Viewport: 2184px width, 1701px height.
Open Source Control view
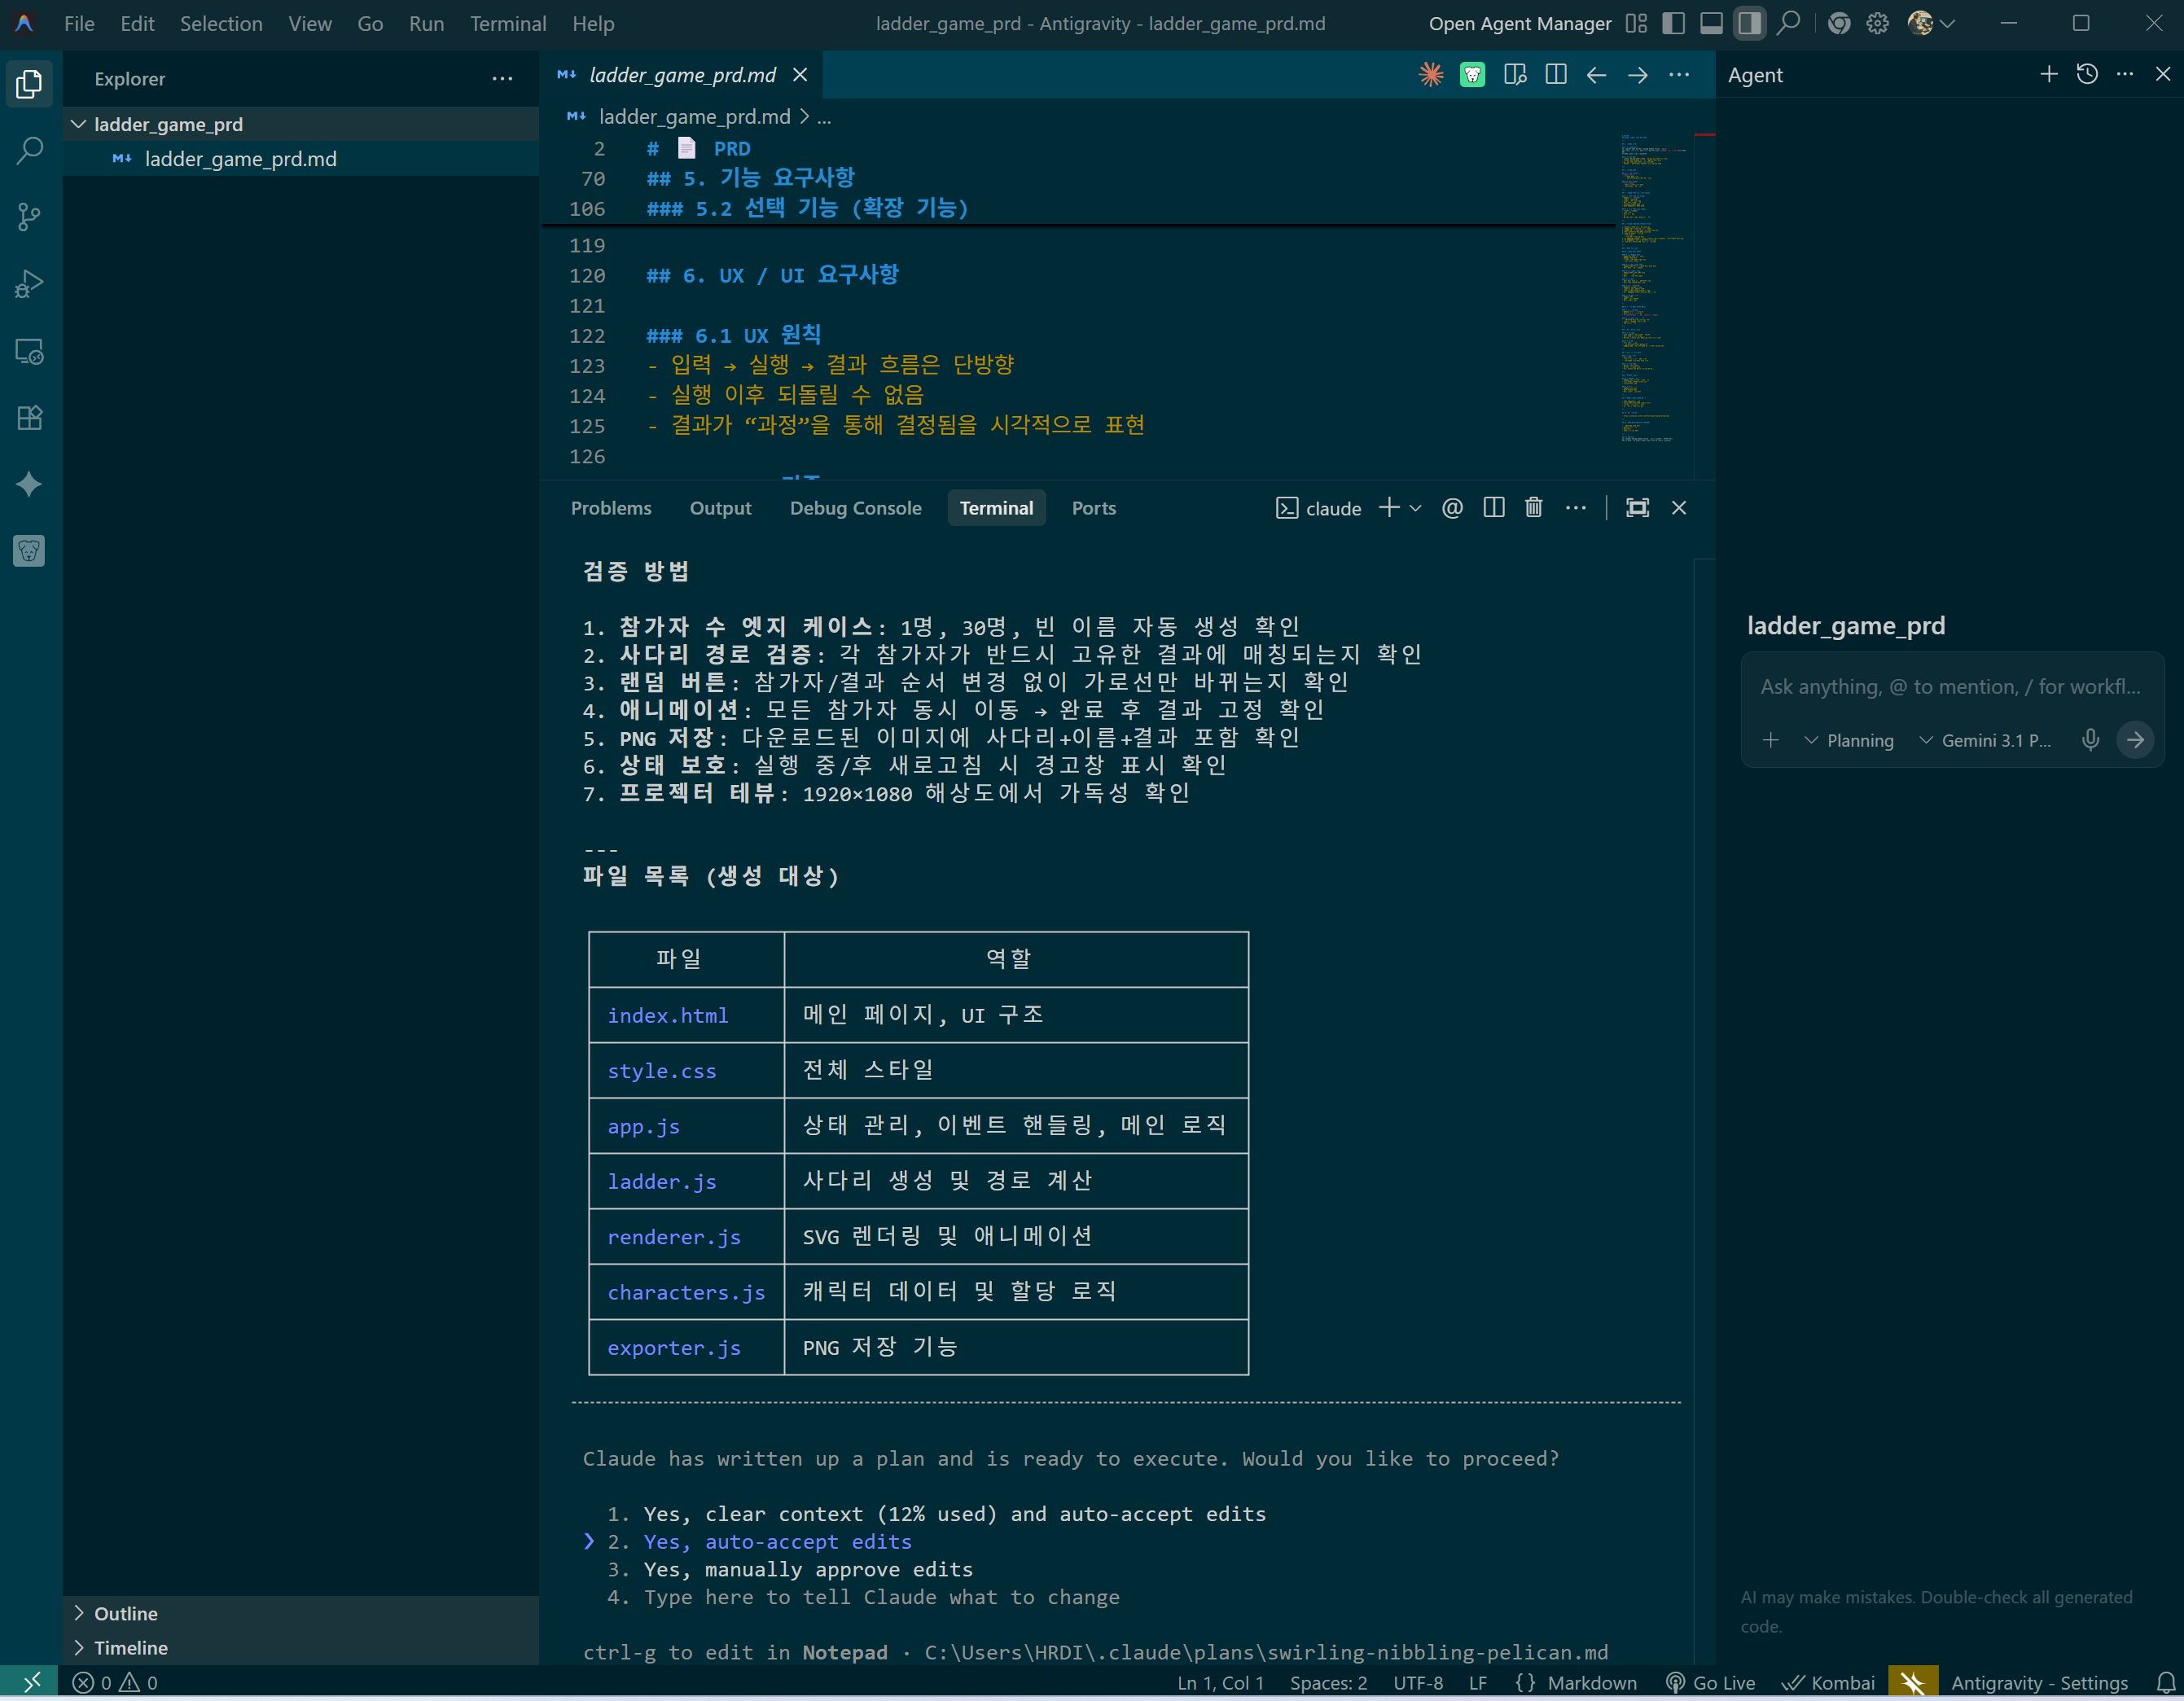coord(30,217)
